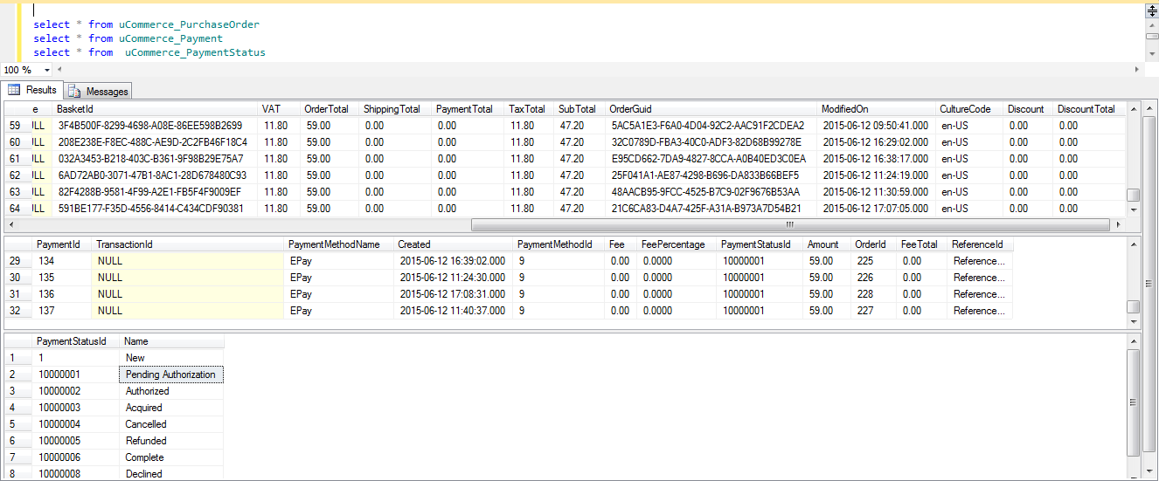This screenshot has height=481, width=1159.
Task: Select the ModifiedOn column header
Action: coord(877,109)
